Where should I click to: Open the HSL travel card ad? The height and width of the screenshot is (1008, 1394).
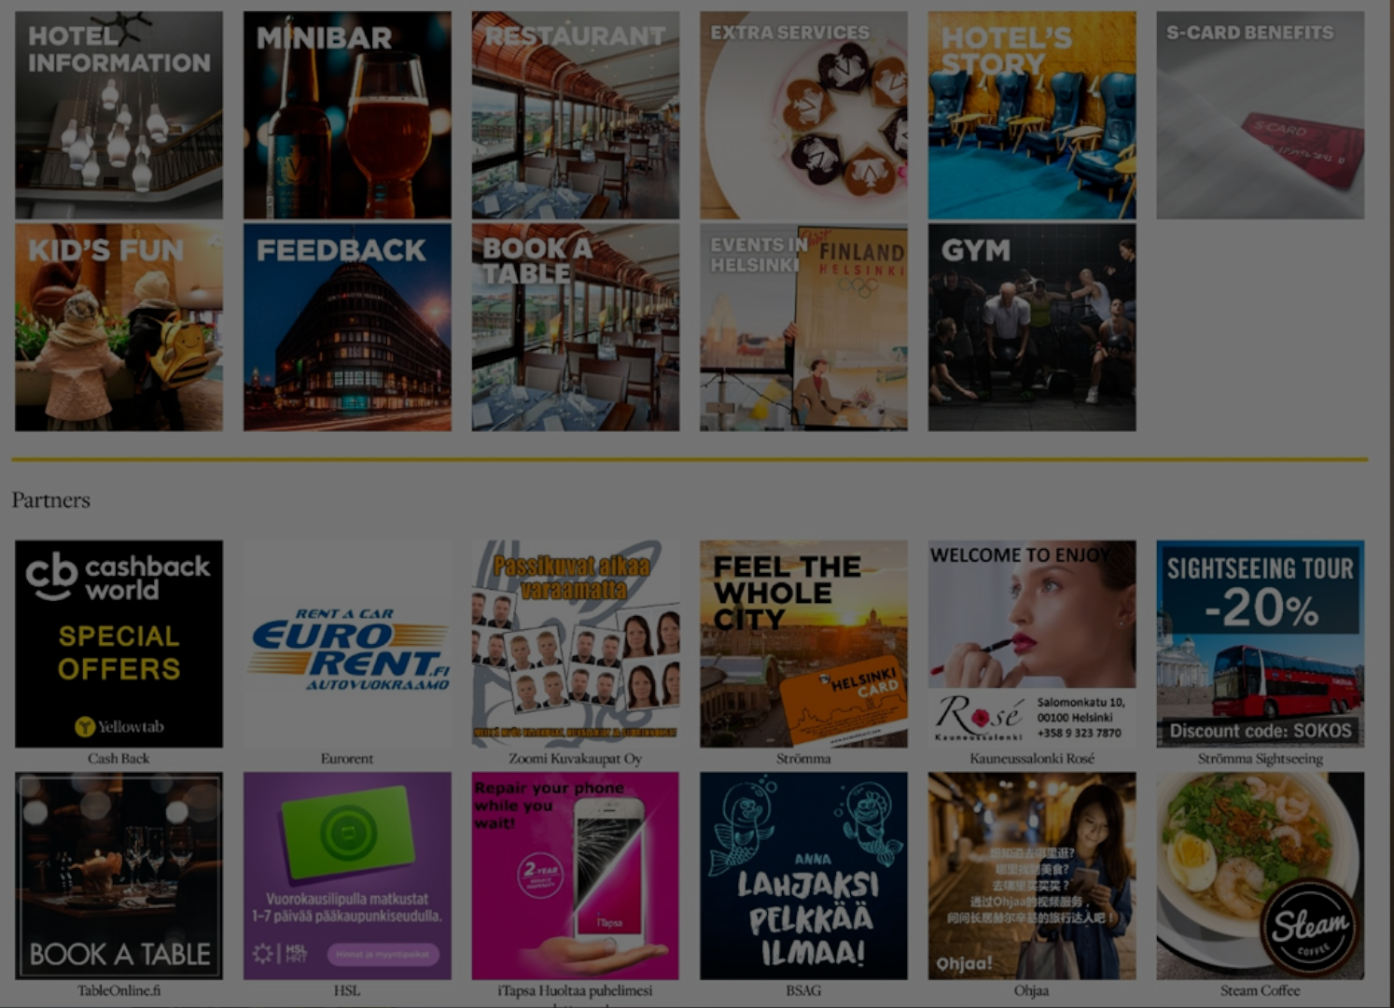click(347, 875)
